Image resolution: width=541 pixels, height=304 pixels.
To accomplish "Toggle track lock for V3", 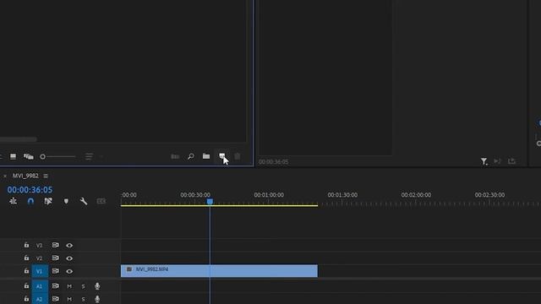I will (x=26, y=245).
